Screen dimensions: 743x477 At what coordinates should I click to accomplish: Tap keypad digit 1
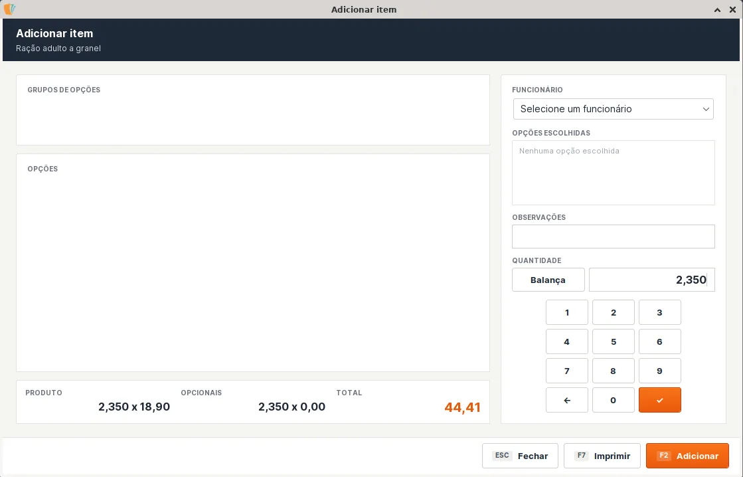point(567,312)
